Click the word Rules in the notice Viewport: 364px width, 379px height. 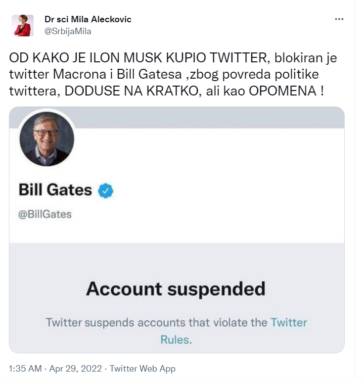[176, 339]
